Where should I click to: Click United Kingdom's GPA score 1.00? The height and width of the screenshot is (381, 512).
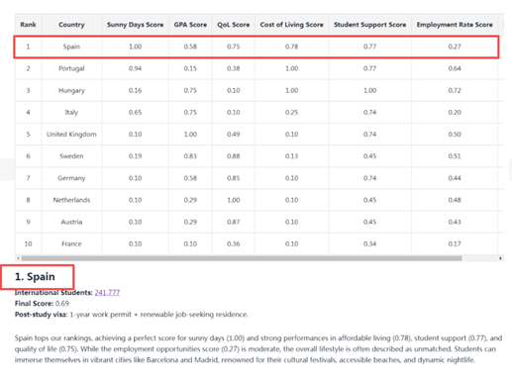(190, 135)
